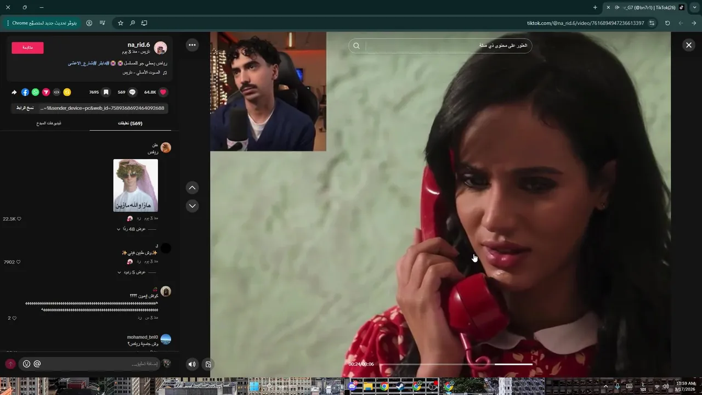Image resolution: width=702 pixels, height=395 pixels.
Task: Reload the page with the refresh icon
Action: [x=667, y=23]
